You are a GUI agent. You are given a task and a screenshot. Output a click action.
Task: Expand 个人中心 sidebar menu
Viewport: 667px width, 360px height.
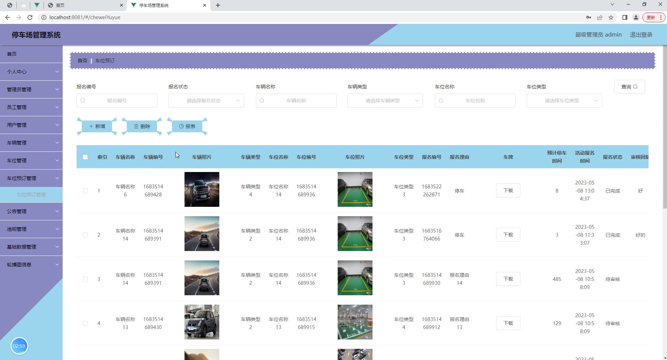point(31,72)
